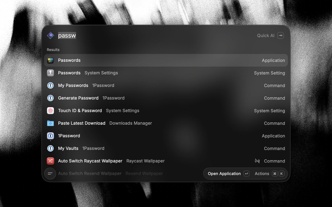Click the Open Application button

tap(229, 174)
